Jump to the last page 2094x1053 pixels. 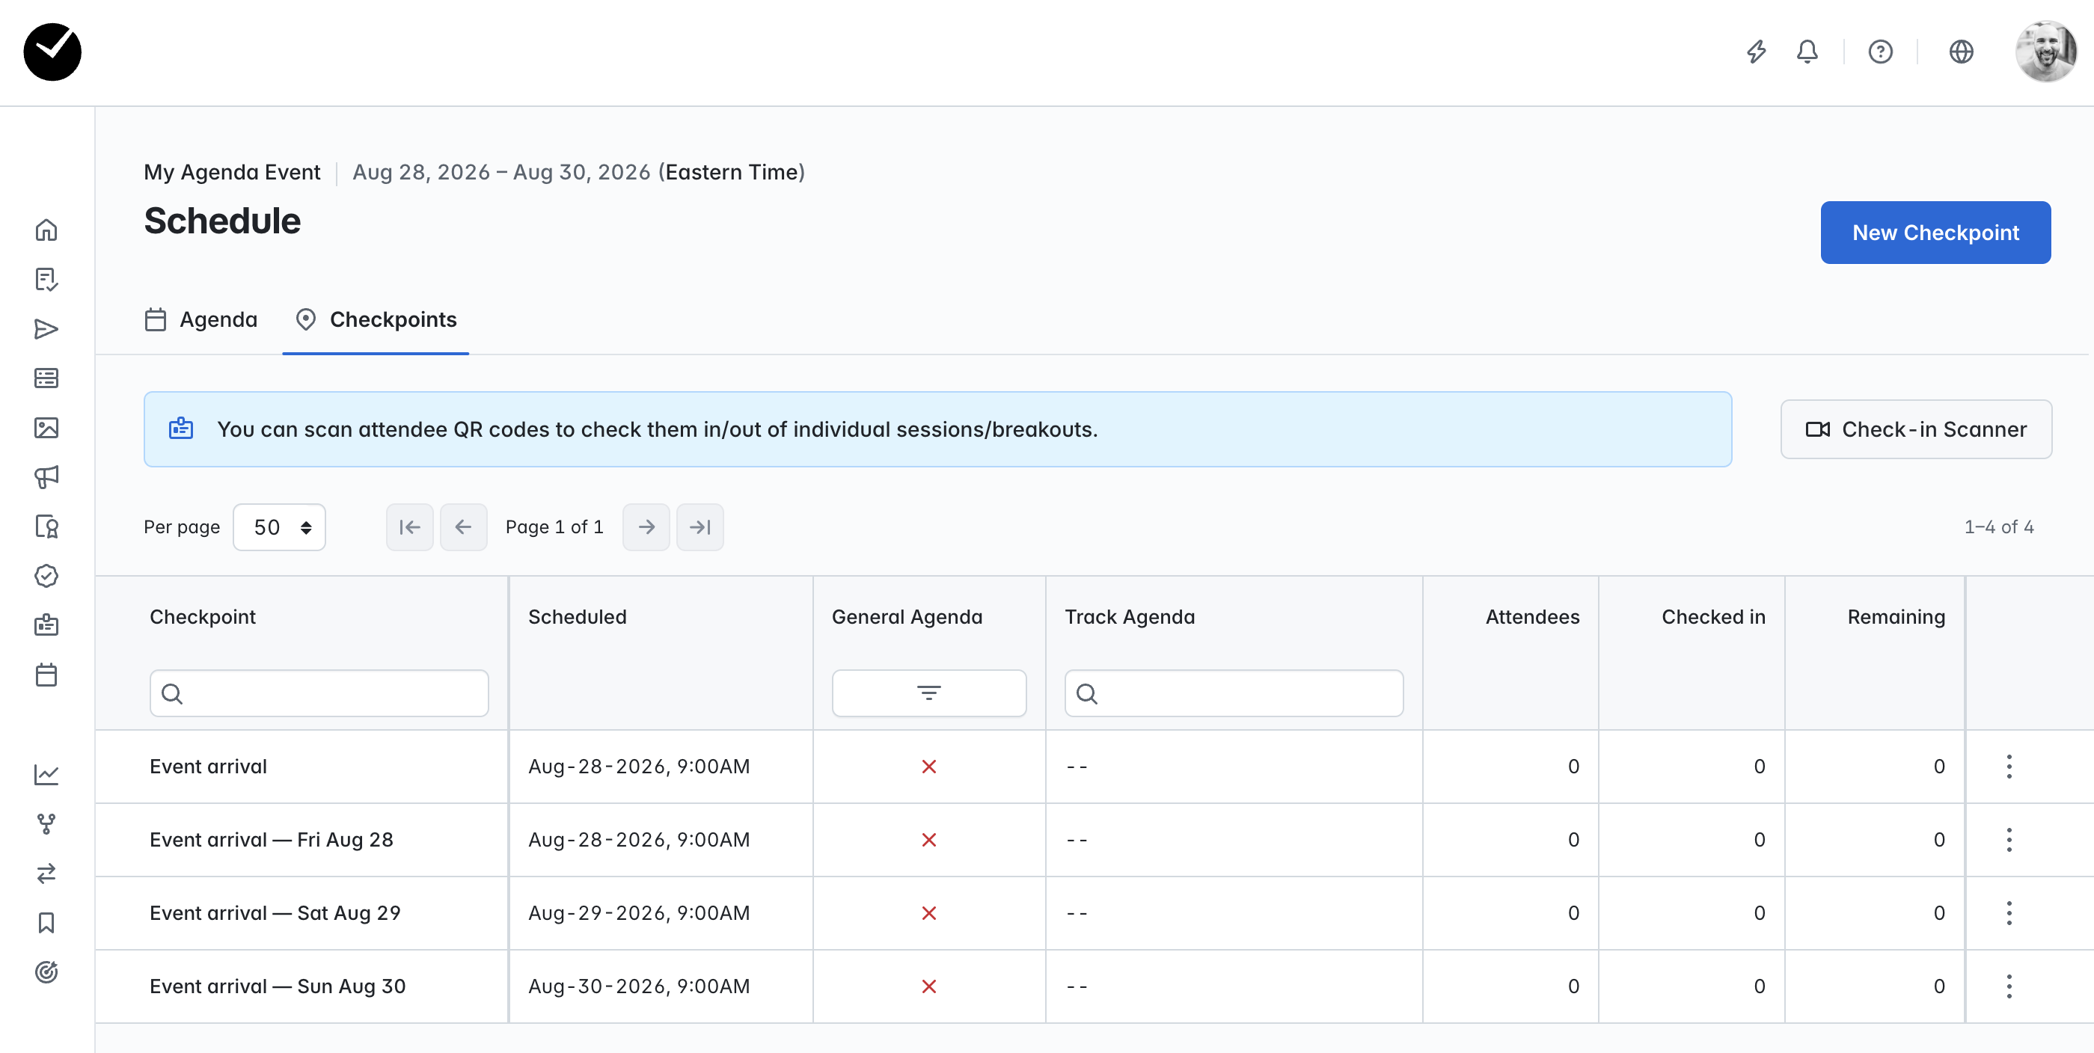700,527
